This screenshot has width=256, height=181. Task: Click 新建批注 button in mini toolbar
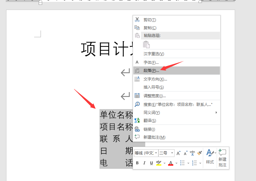tap(223, 158)
